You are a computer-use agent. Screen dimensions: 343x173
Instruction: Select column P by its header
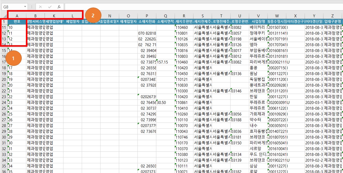tap(147, 16)
